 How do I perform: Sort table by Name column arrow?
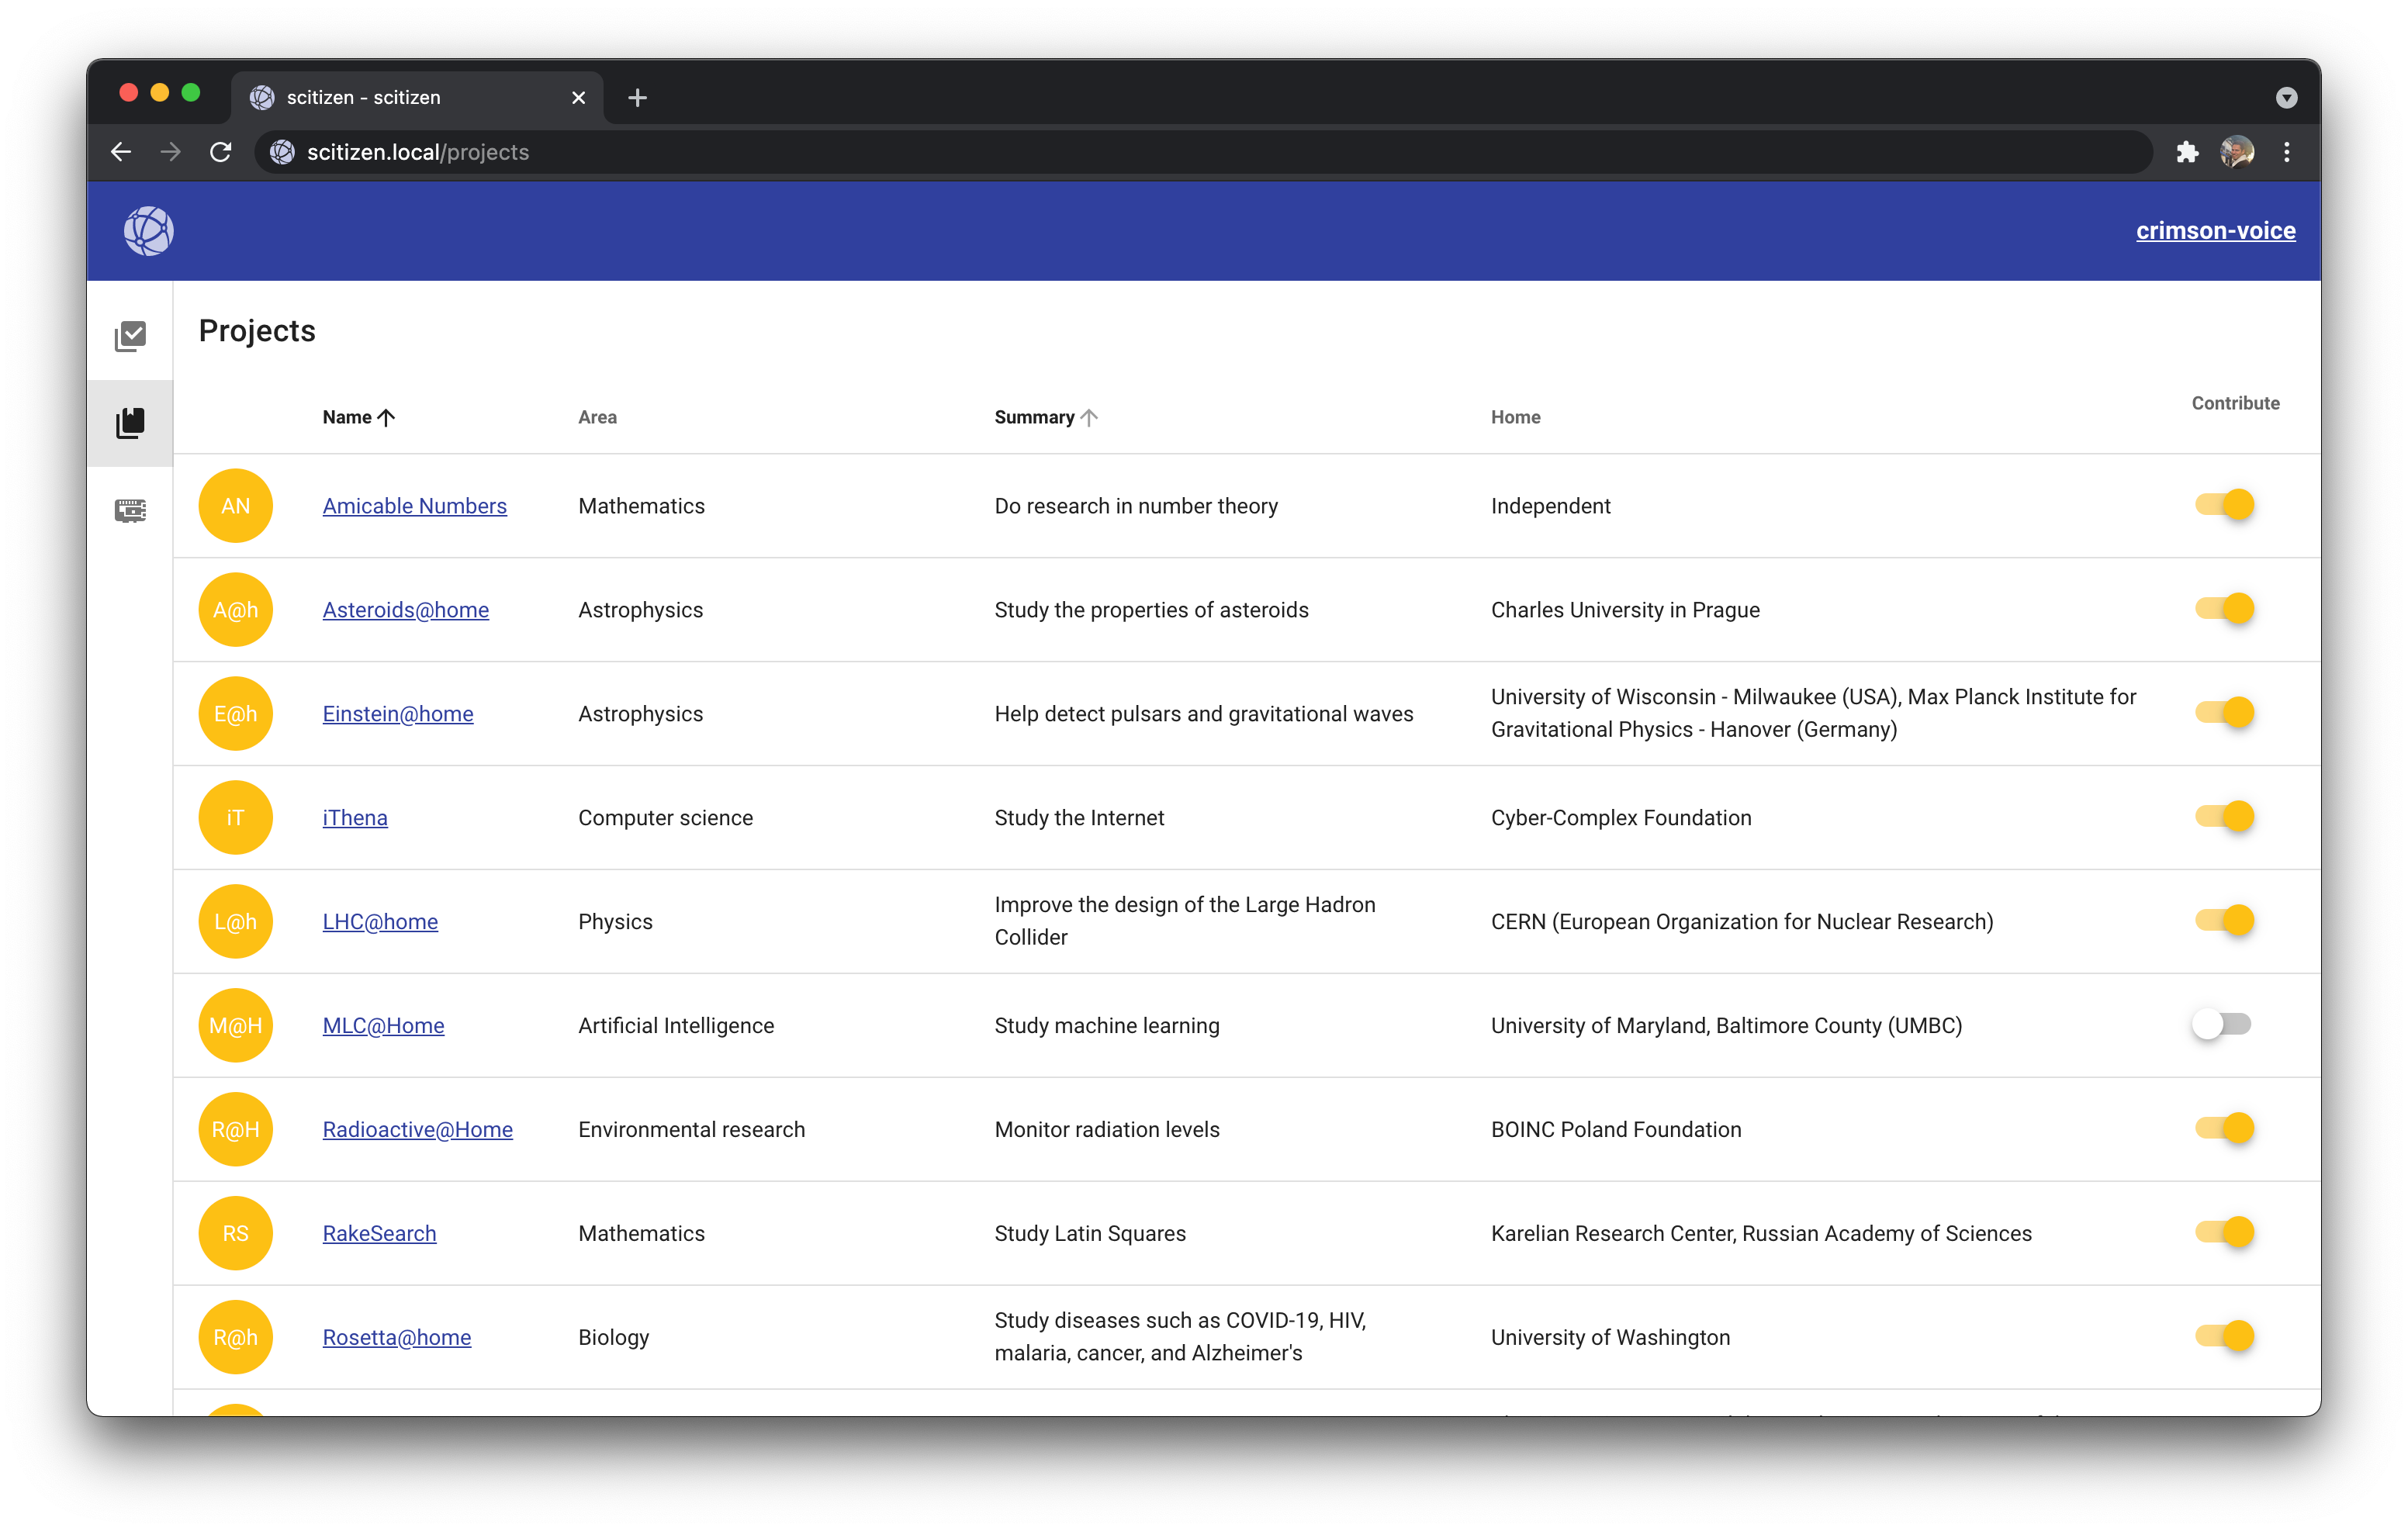point(386,418)
